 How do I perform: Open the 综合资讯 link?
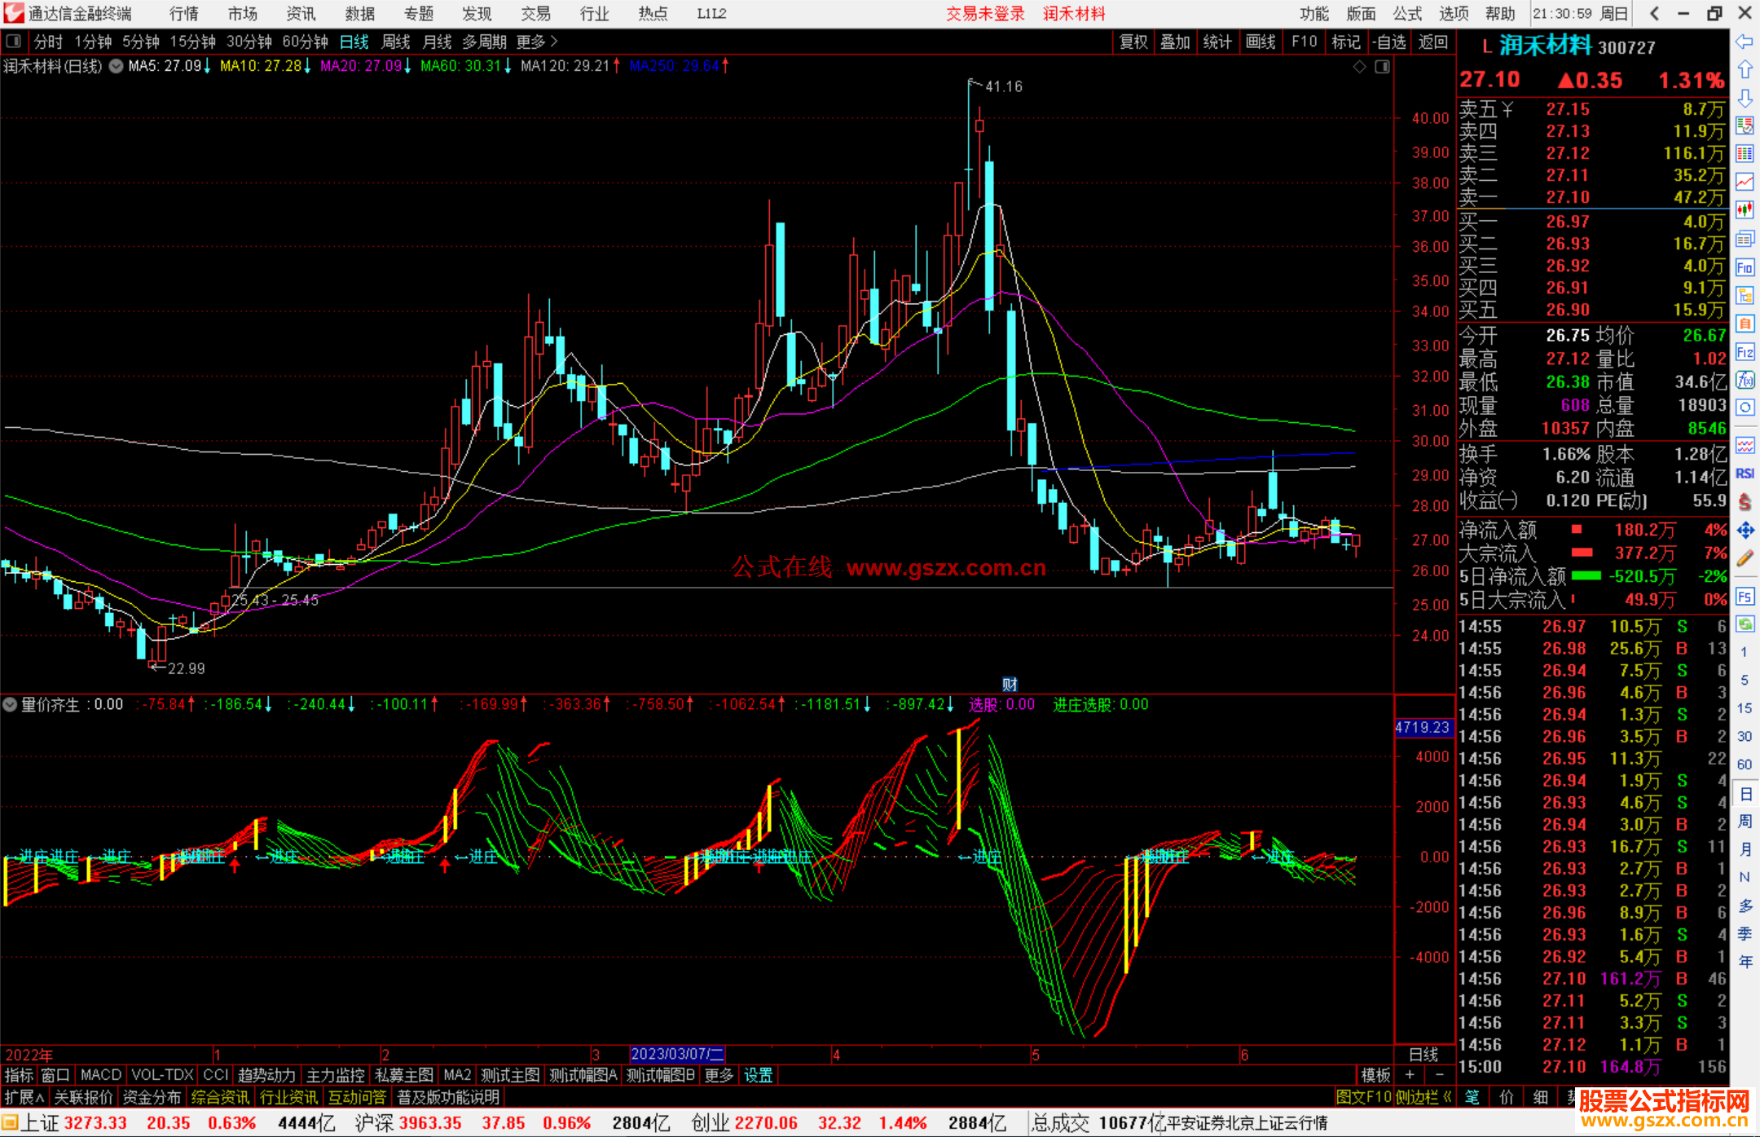coord(221,1097)
